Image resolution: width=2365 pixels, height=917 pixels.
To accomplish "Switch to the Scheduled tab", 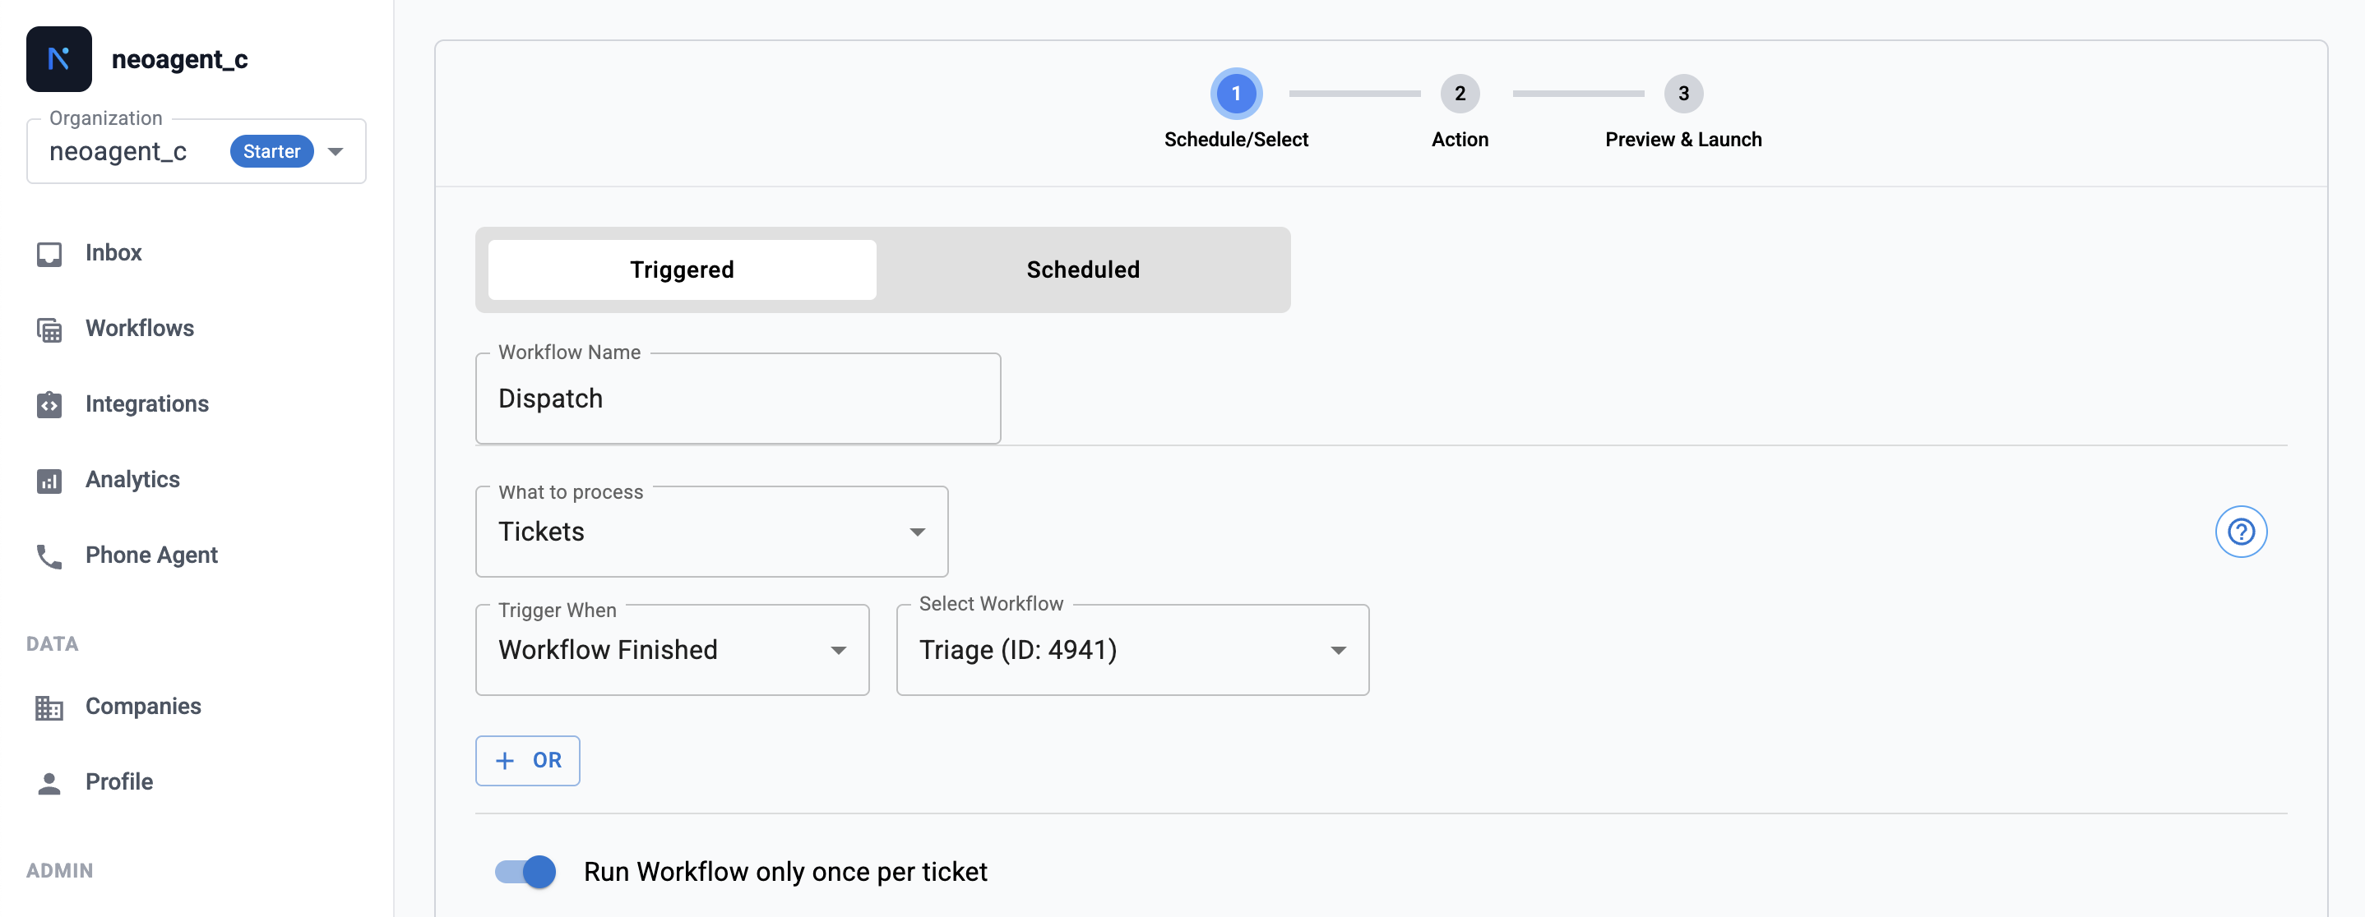I will pos(1082,270).
